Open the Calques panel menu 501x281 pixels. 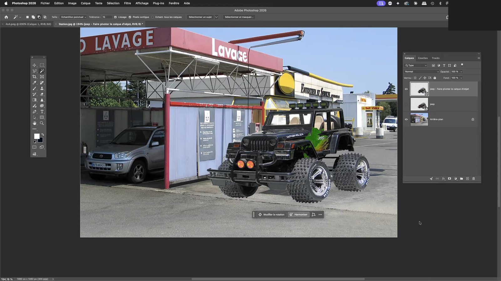479,58
